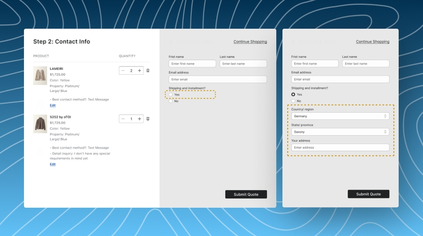Select Yes radio in the middle form
Screen dimensions: 423x236
click(171, 94)
